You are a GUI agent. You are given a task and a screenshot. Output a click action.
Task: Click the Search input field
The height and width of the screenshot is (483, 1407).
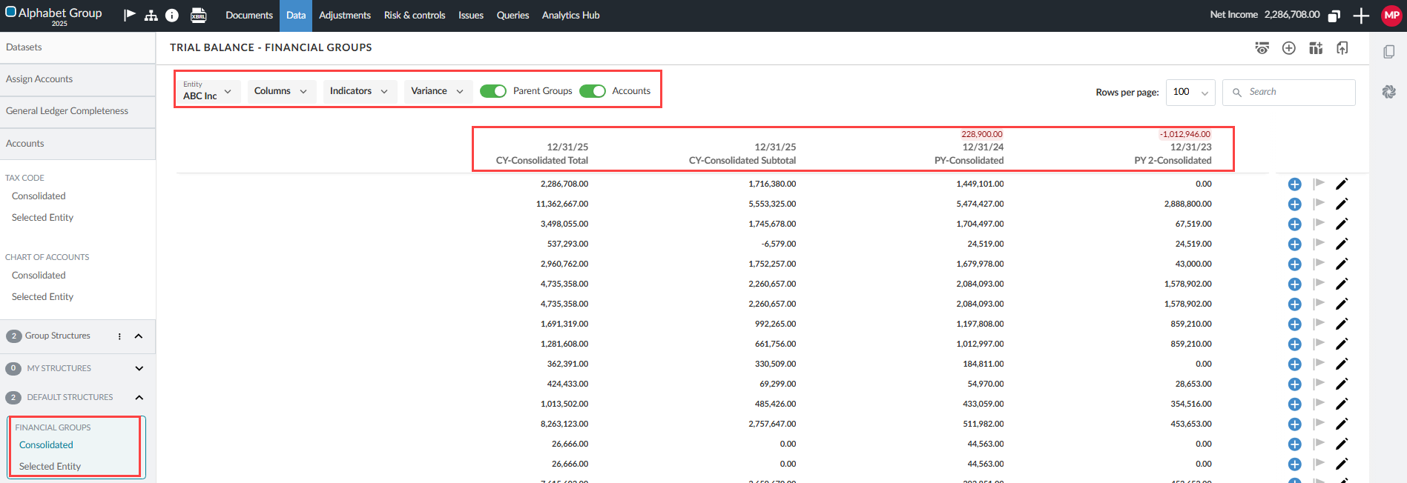click(x=1289, y=92)
